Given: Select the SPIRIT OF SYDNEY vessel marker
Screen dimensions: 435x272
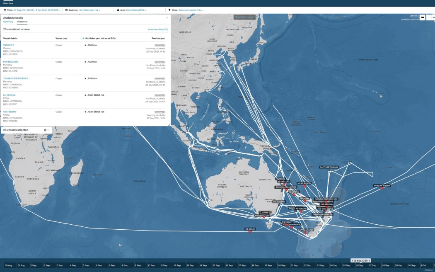Looking at the screenshot, I should (382, 188).
